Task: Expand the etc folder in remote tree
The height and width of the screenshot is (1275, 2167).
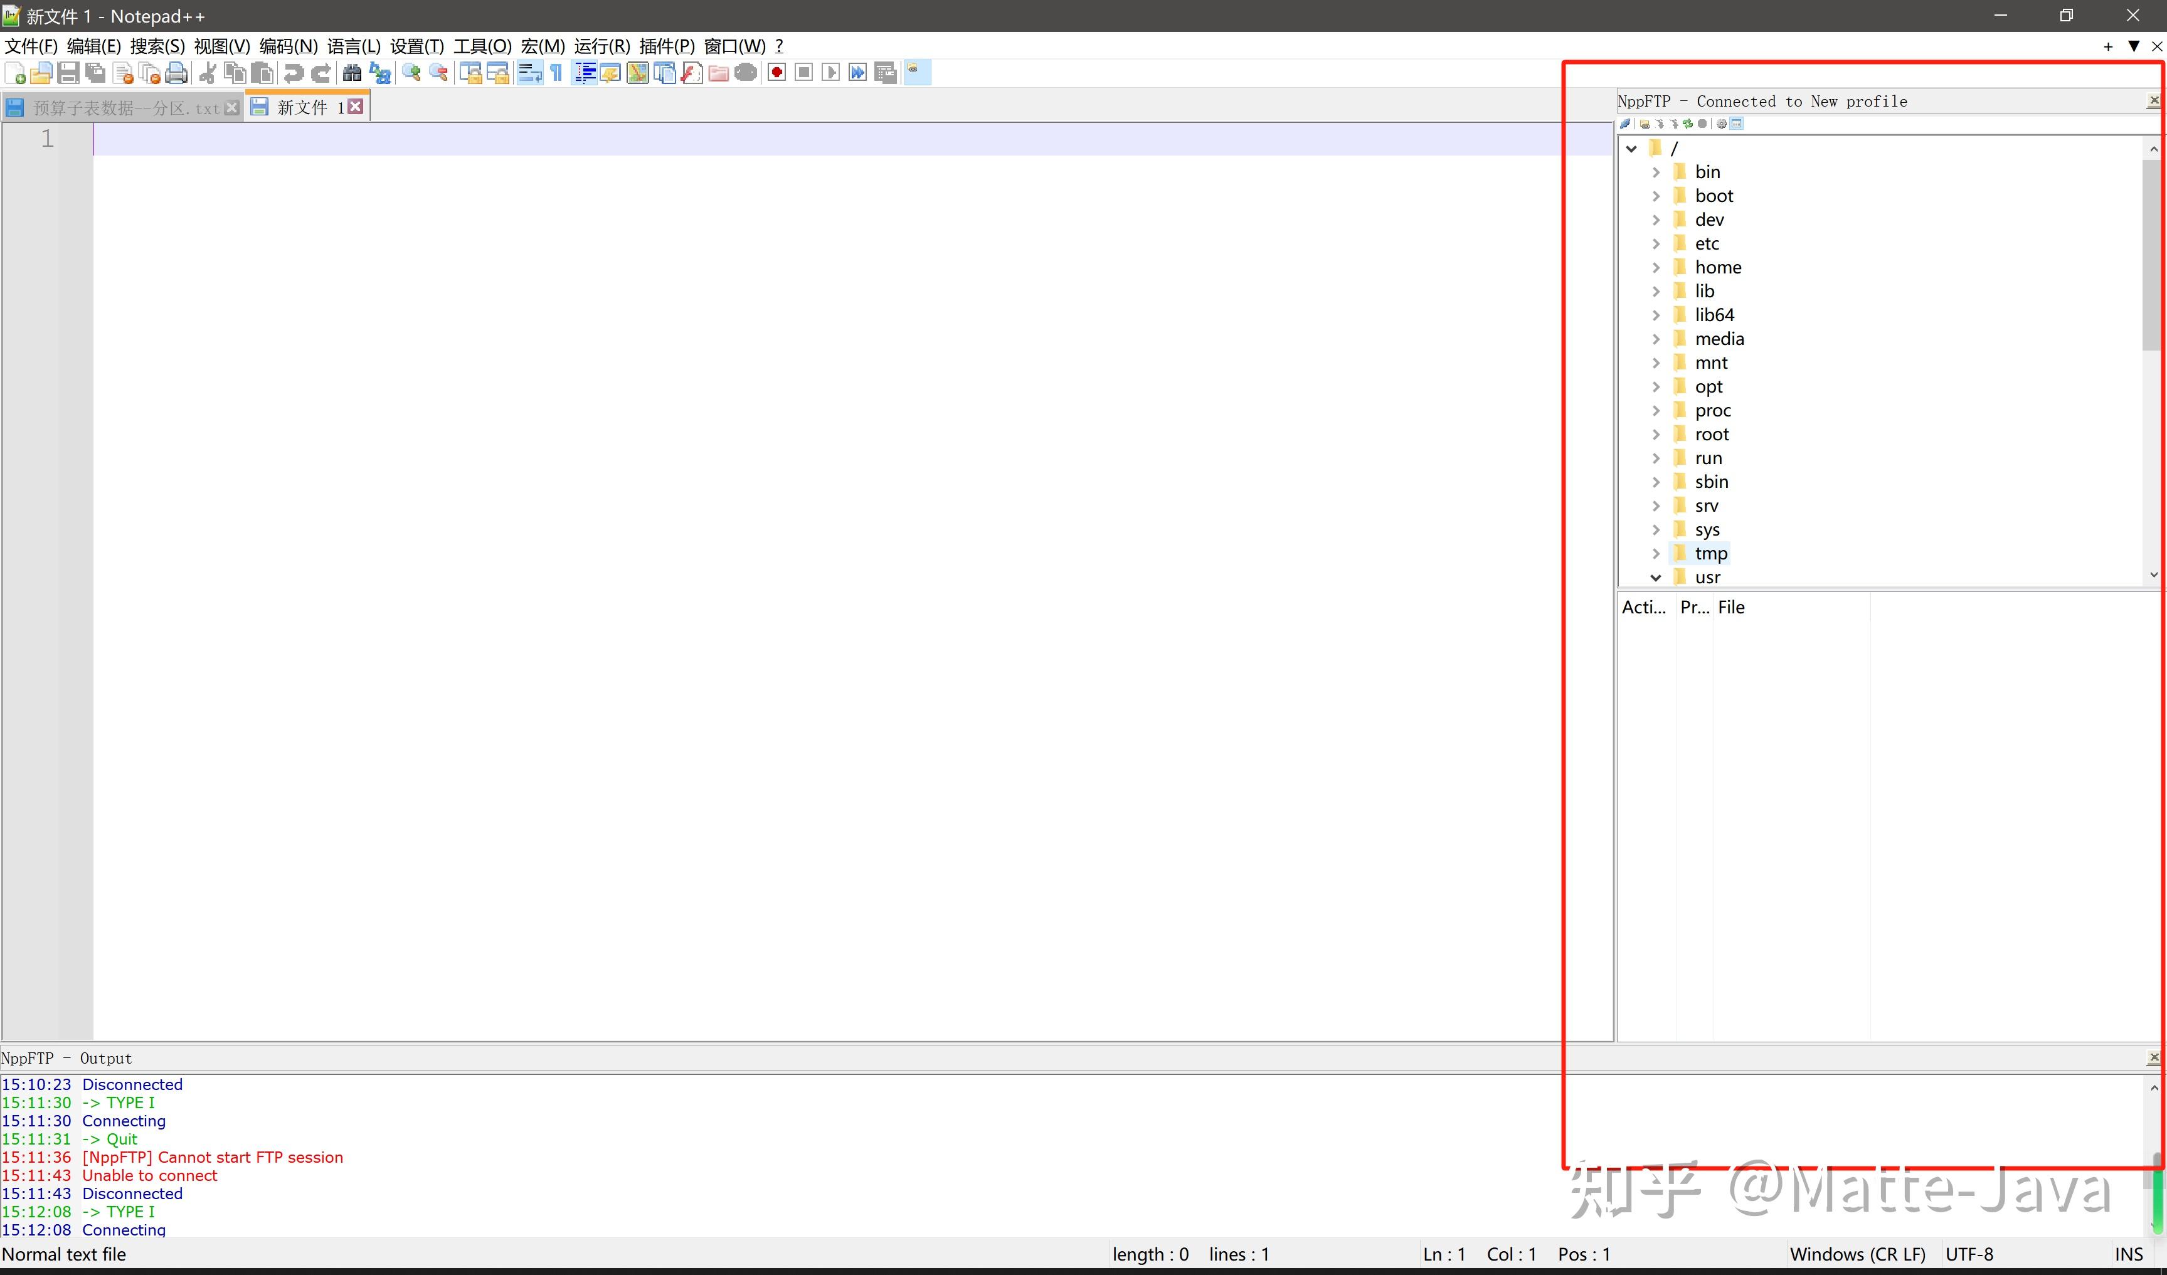Action: tap(1656, 243)
